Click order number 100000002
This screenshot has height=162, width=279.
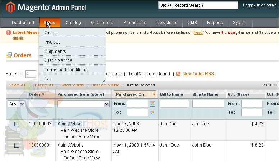(40, 124)
